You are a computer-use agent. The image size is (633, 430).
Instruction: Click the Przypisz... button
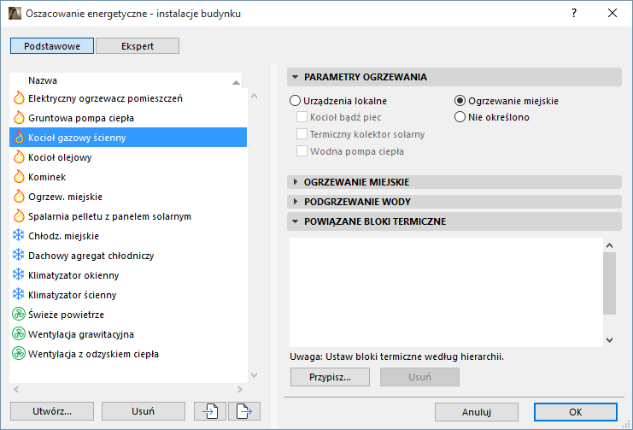coord(332,377)
